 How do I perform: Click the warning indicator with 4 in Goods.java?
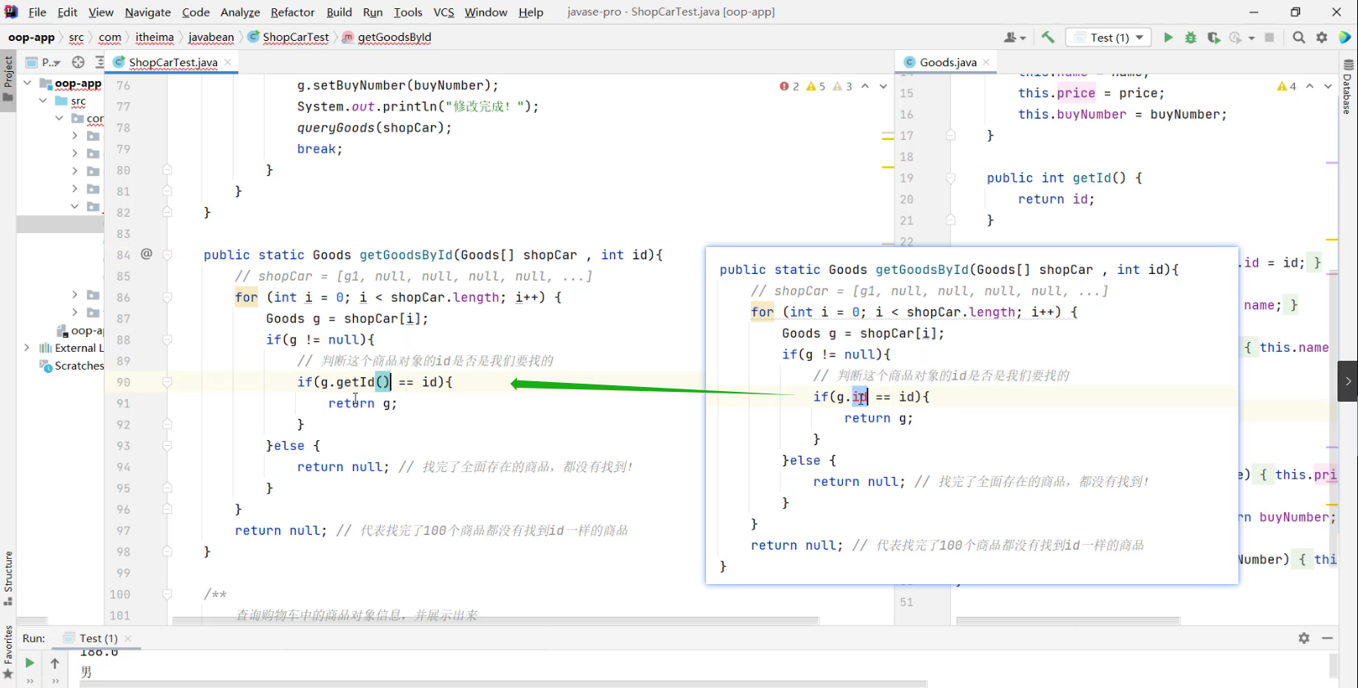click(x=1287, y=86)
